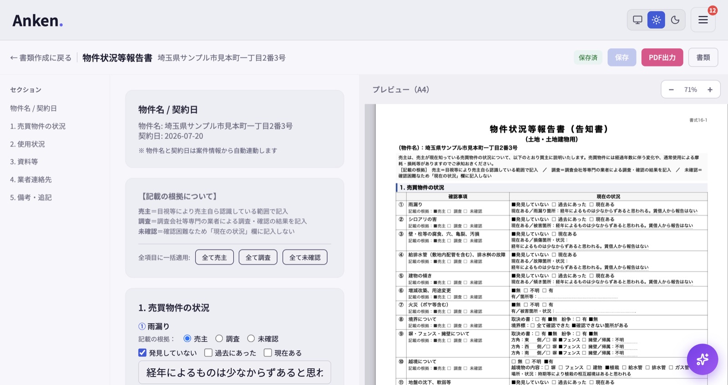Screen dimensions: 728x385
Task: Click the セクション sidebar heading
Action: pos(25,90)
